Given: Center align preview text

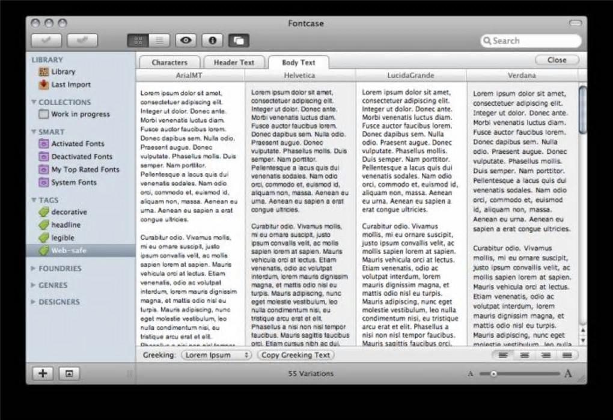Looking at the screenshot, I should [x=525, y=355].
